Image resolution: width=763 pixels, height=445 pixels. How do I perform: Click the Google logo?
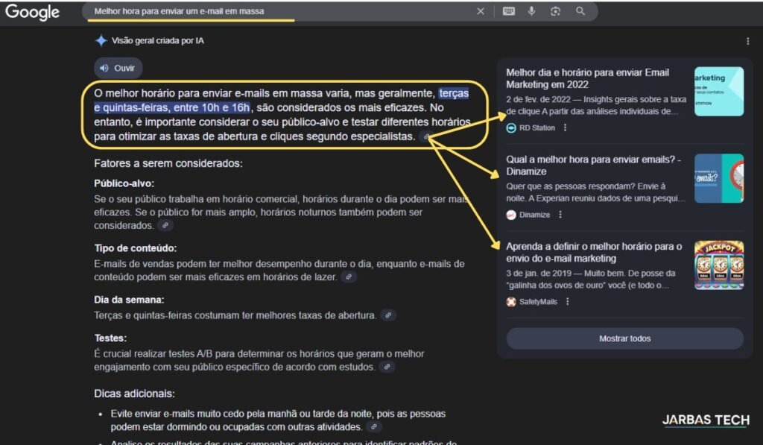[32, 12]
